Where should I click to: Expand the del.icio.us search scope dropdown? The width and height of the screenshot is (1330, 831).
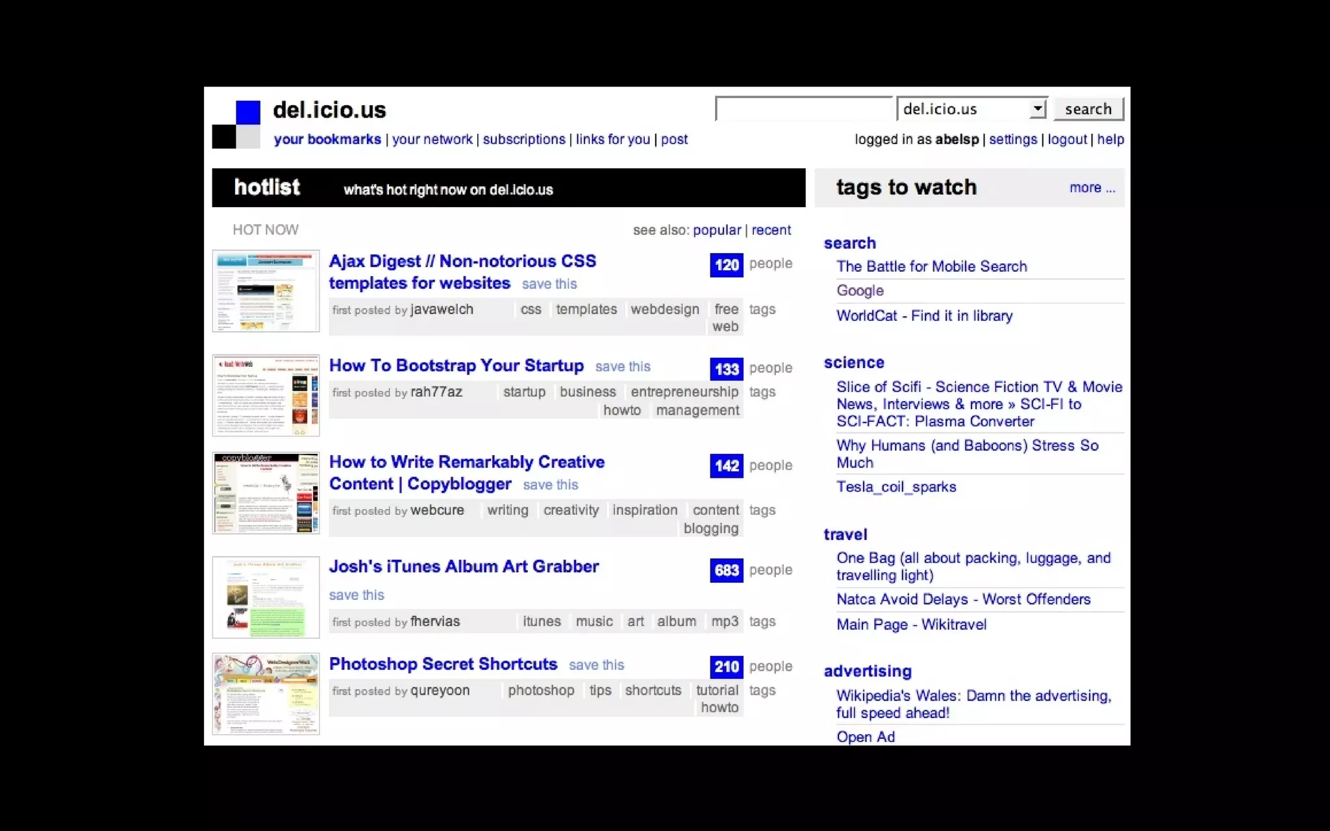coord(1037,108)
